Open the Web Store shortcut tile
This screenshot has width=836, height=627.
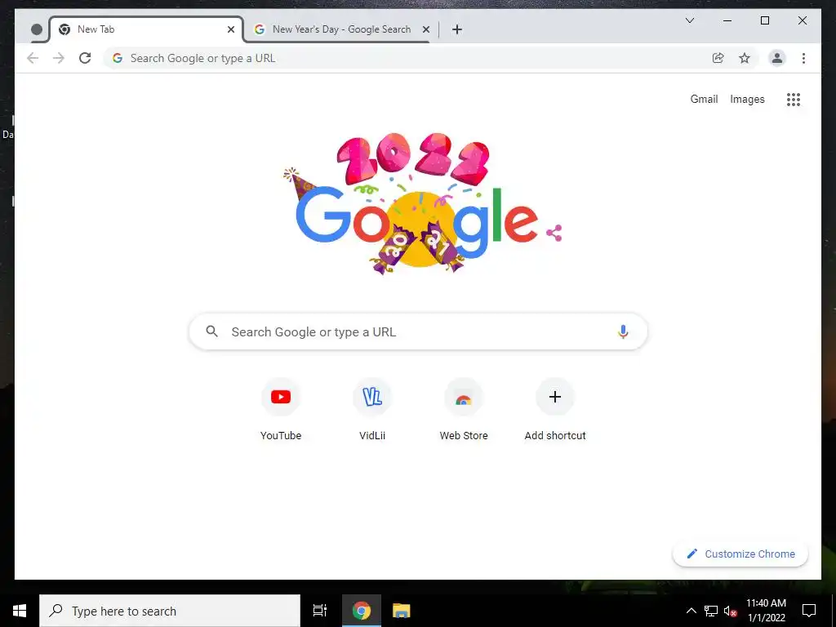[464, 410]
